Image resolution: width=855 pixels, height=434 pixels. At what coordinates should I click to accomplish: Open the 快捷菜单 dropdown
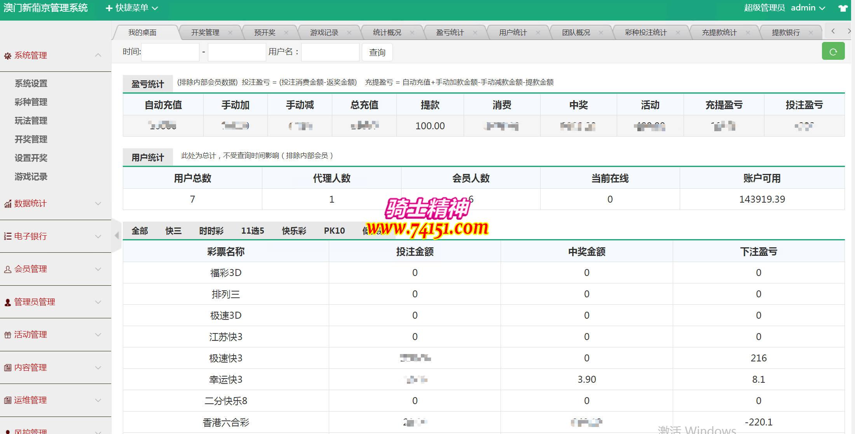click(x=132, y=8)
